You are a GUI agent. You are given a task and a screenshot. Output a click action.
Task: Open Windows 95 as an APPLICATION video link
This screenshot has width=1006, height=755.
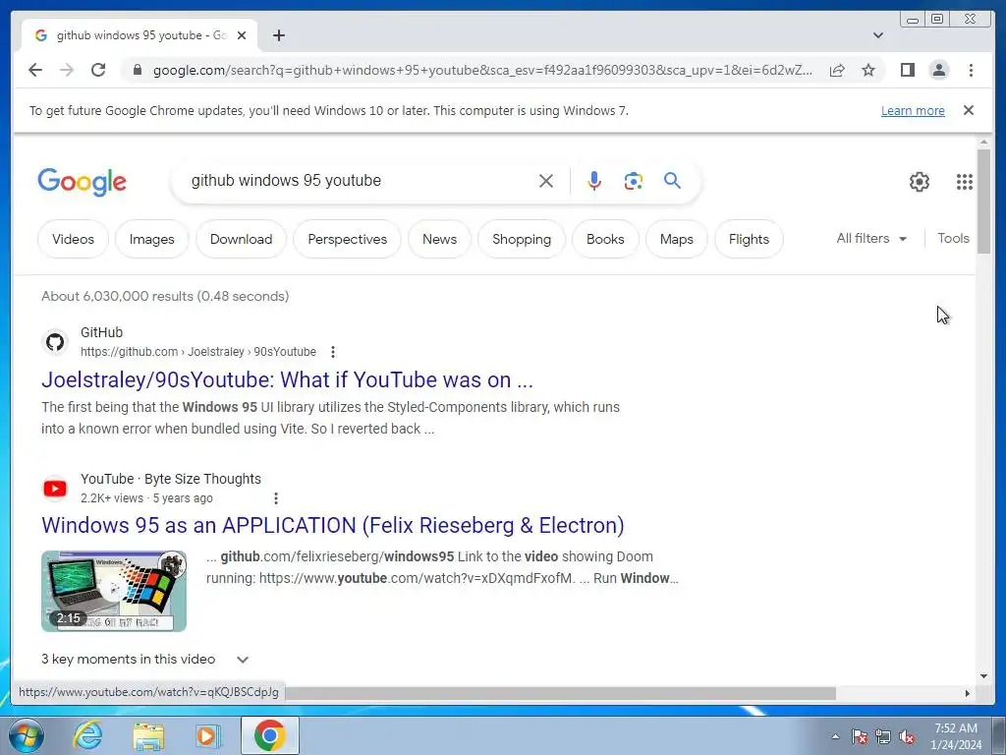point(332,525)
